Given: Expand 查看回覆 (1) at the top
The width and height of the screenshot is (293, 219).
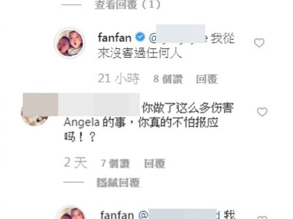Looking at the screenshot, I should pyautogui.click(x=127, y=5).
